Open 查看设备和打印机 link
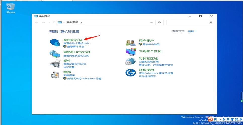Viewport: 243px width, 125px height. click(75, 64)
